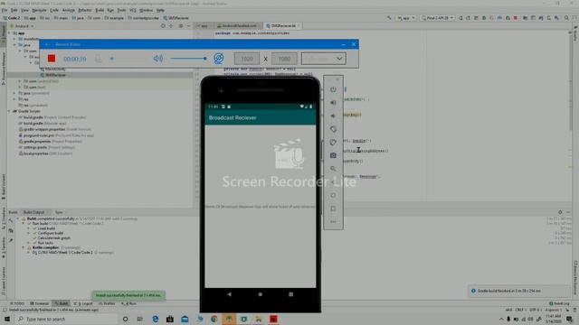Image resolution: width=579 pixels, height=325 pixels.
Task: Click the recording height field showing 1080
Action: pos(284,59)
